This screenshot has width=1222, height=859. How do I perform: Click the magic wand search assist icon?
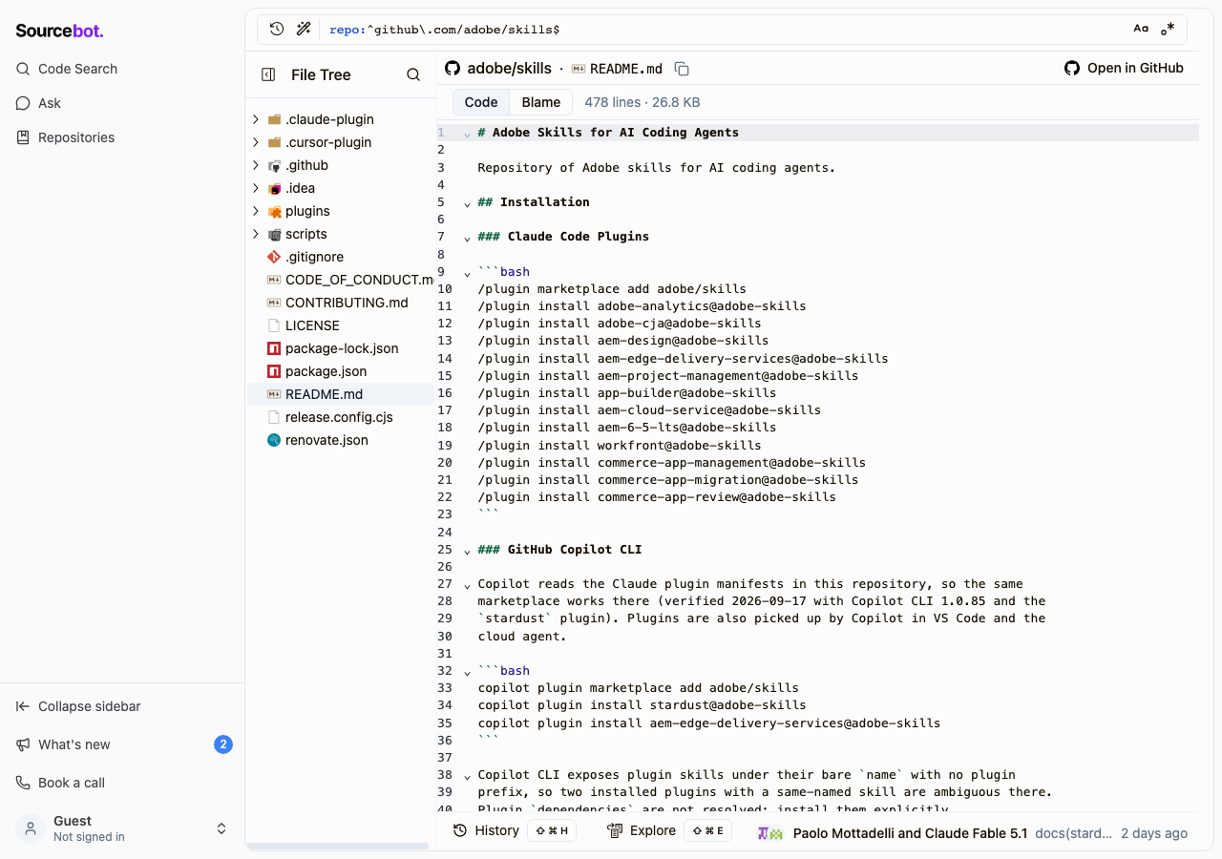304,30
